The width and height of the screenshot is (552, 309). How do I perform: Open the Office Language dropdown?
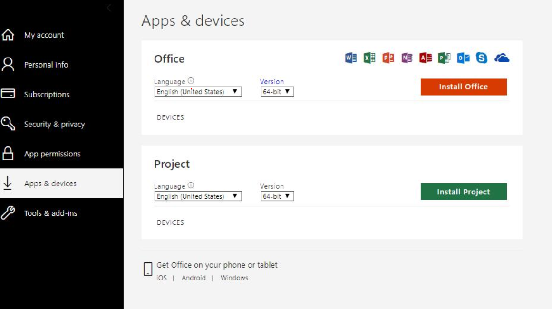(198, 91)
